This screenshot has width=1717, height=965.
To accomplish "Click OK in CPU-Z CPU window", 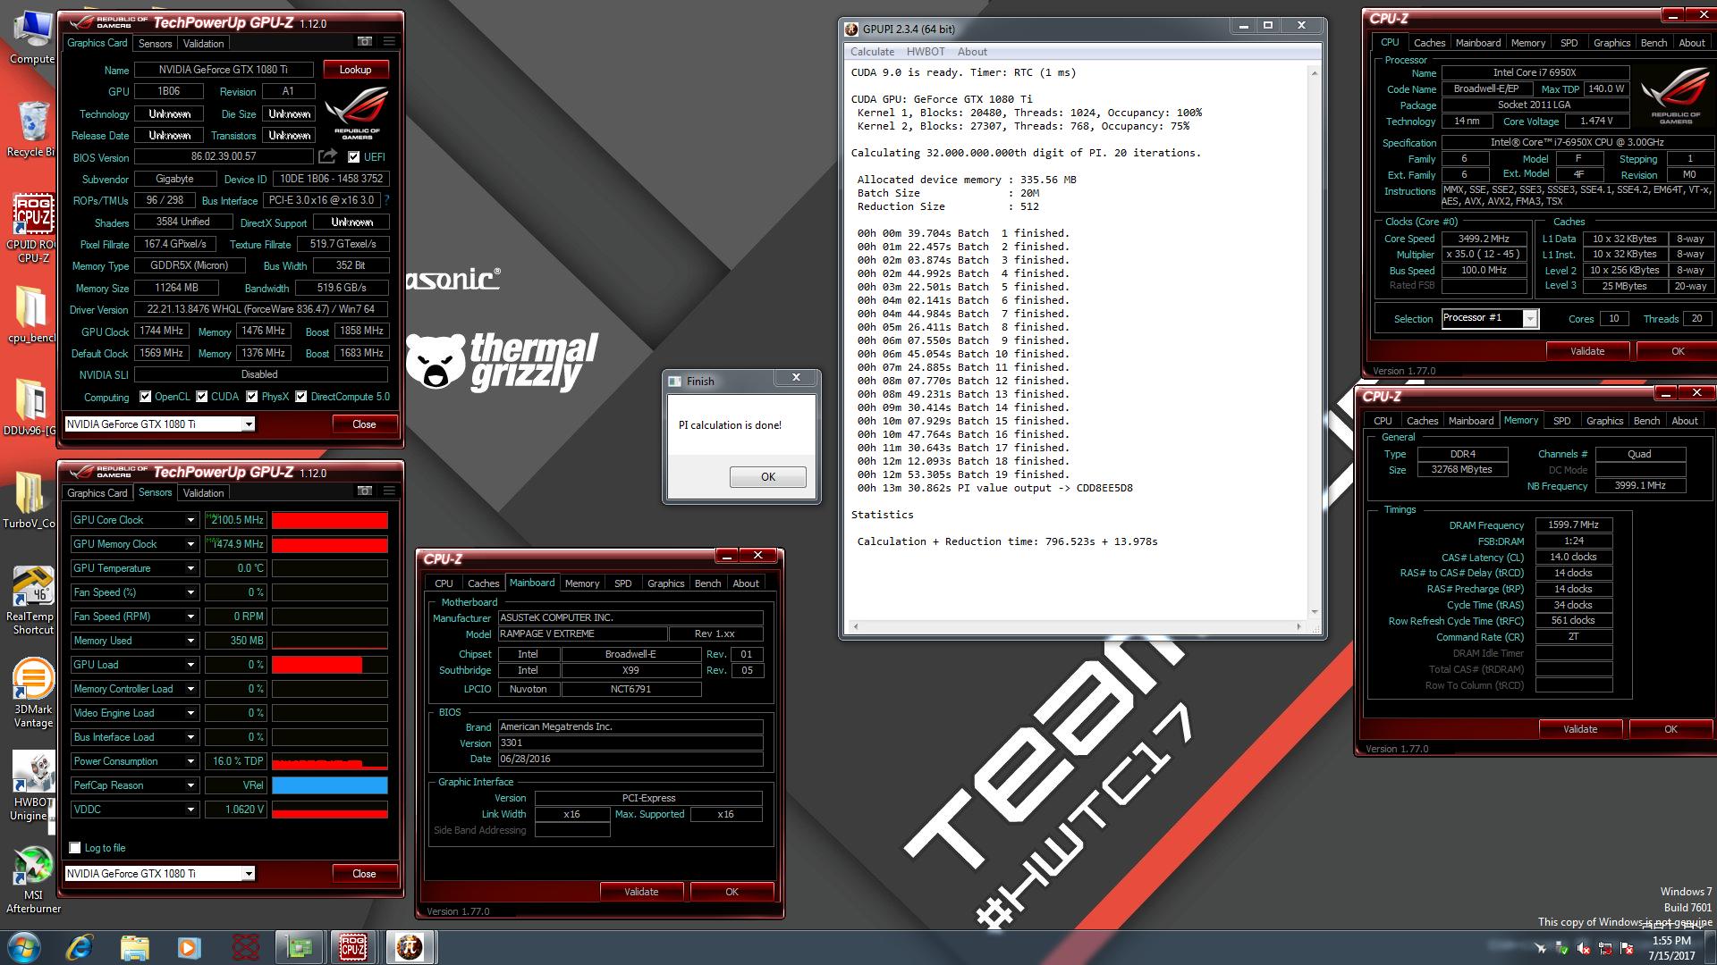I will pos(1678,351).
